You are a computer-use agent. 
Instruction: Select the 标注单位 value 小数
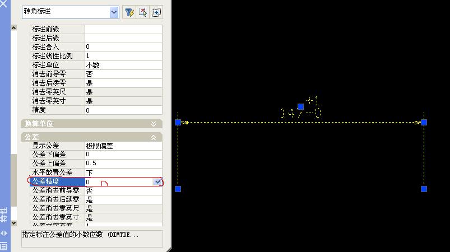pos(123,65)
